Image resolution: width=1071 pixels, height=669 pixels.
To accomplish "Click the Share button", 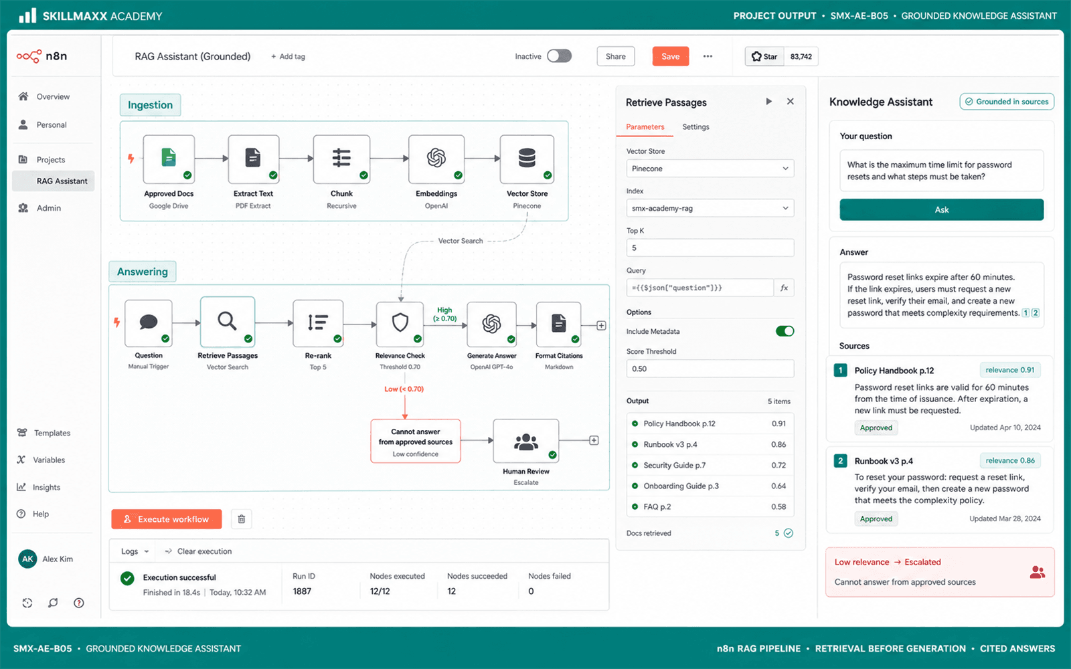I will pyautogui.click(x=616, y=56).
